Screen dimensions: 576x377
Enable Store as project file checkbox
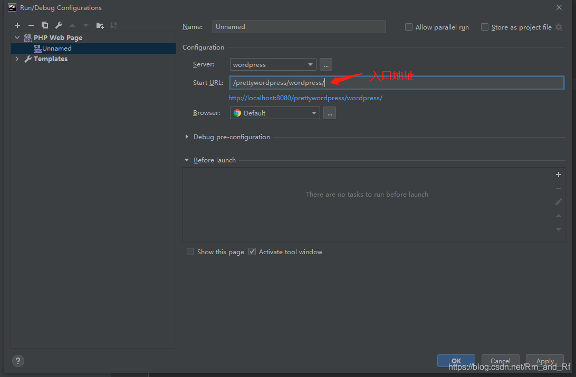tap(485, 27)
